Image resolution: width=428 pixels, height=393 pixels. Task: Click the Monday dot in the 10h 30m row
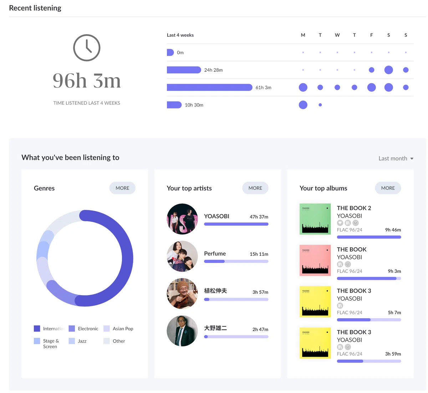303,105
